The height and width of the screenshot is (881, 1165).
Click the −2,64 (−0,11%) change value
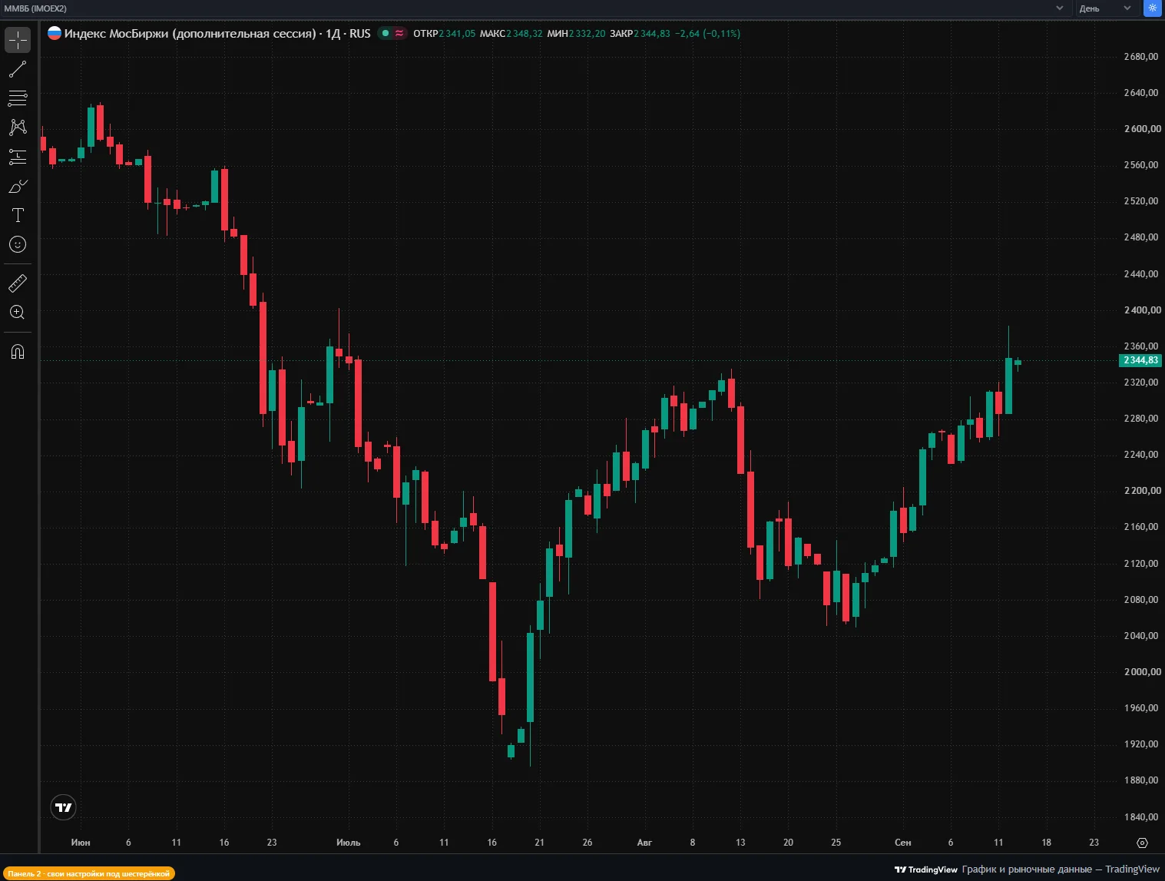(707, 34)
